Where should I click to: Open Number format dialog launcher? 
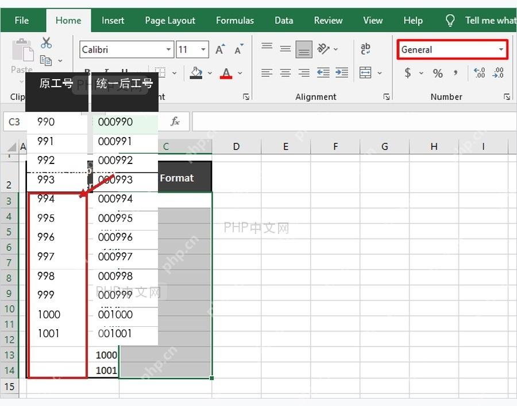pos(507,96)
